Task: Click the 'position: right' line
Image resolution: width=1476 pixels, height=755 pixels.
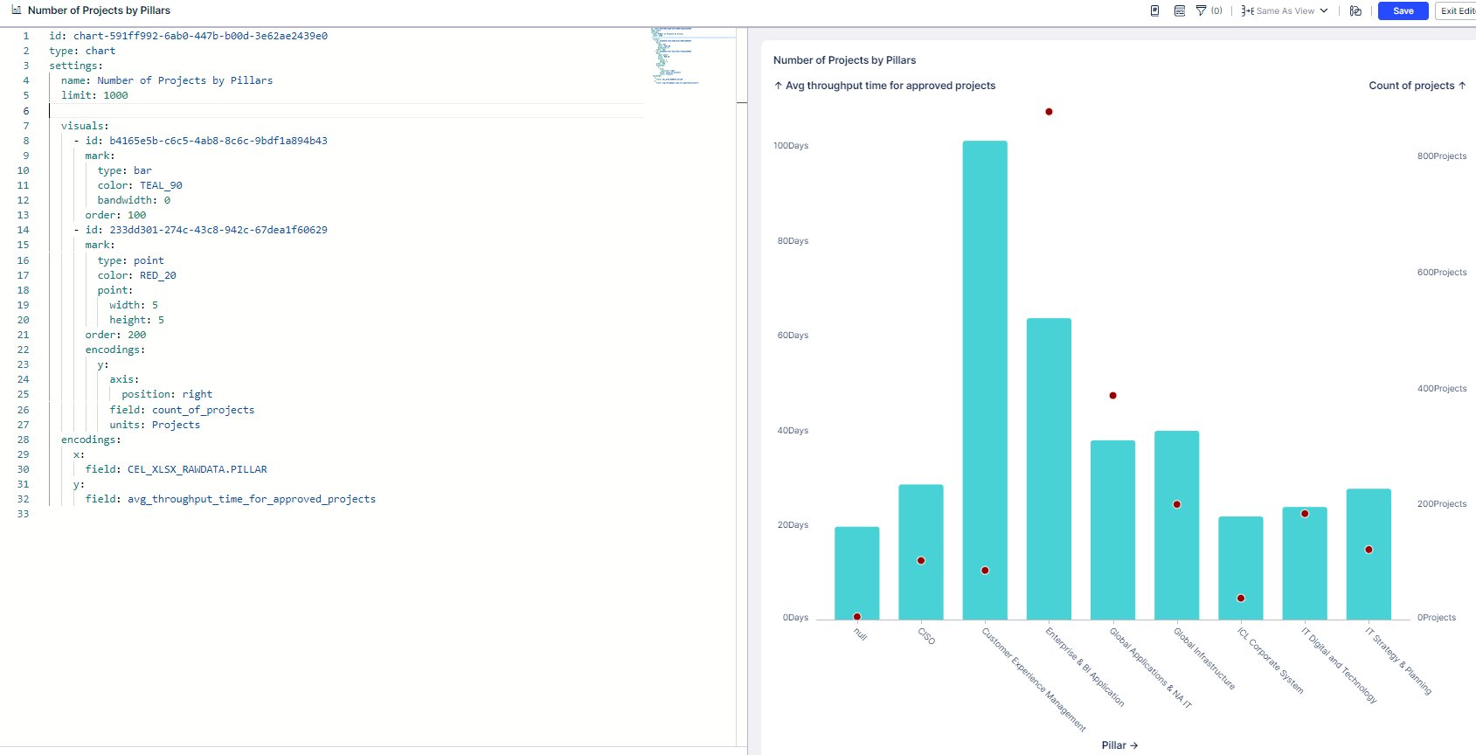Action: click(x=167, y=394)
